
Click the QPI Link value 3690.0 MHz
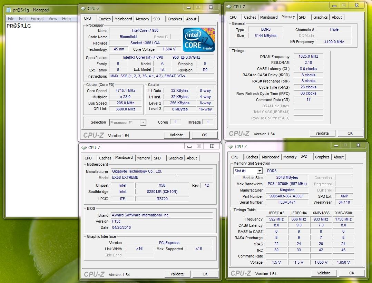pyautogui.click(x=125, y=109)
